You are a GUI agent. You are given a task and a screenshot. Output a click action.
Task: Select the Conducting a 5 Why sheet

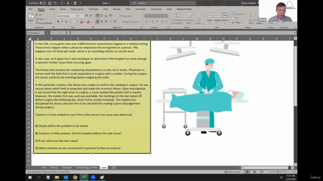[x=86, y=167]
